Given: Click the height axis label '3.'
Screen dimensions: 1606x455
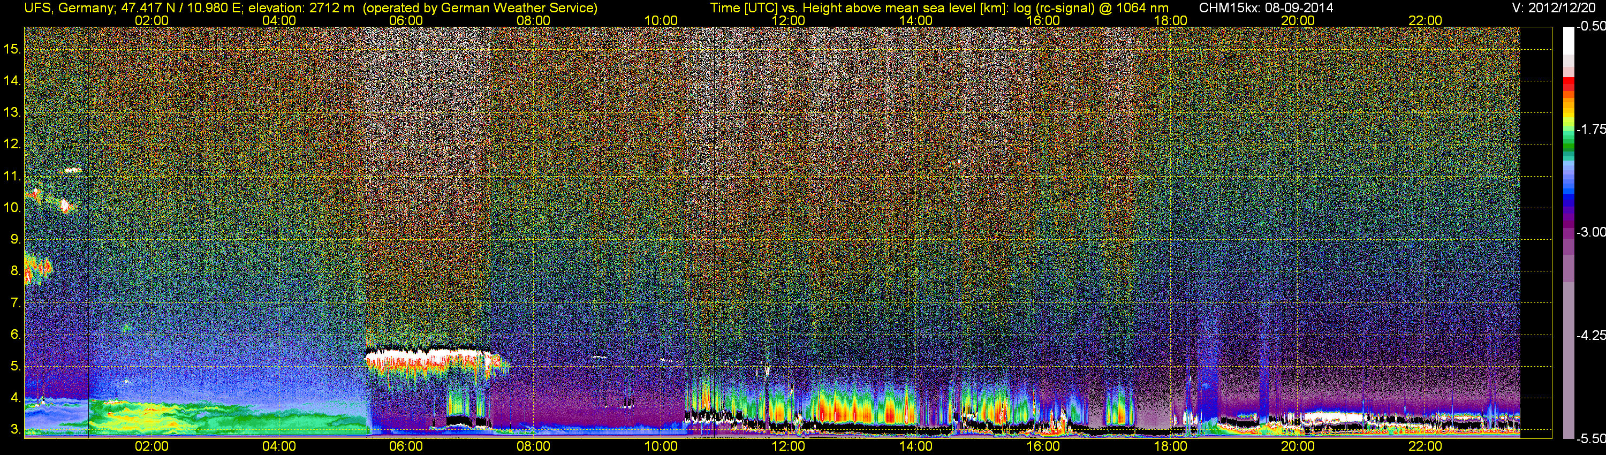Looking at the screenshot, I should coord(16,430).
